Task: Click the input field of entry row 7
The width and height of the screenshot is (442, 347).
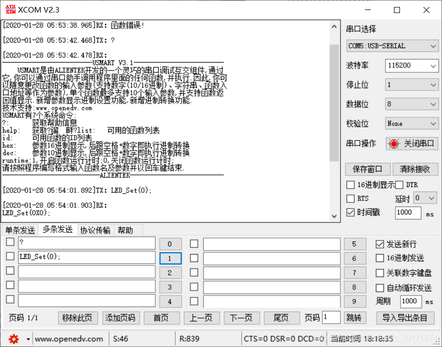Action: (272, 273)
